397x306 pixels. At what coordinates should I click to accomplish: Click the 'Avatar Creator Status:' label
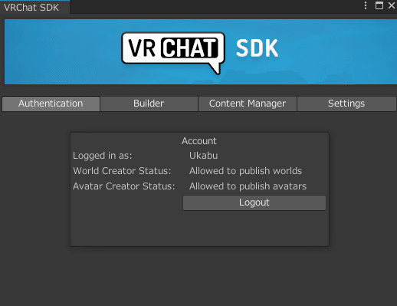[x=124, y=186]
